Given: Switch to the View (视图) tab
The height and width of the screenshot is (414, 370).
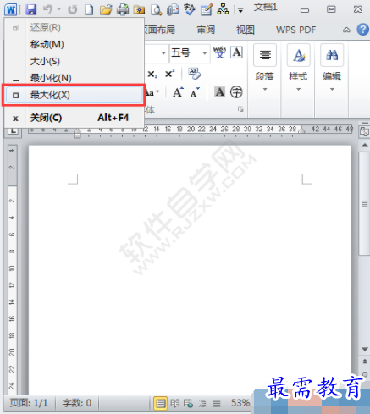Looking at the screenshot, I should [246, 30].
